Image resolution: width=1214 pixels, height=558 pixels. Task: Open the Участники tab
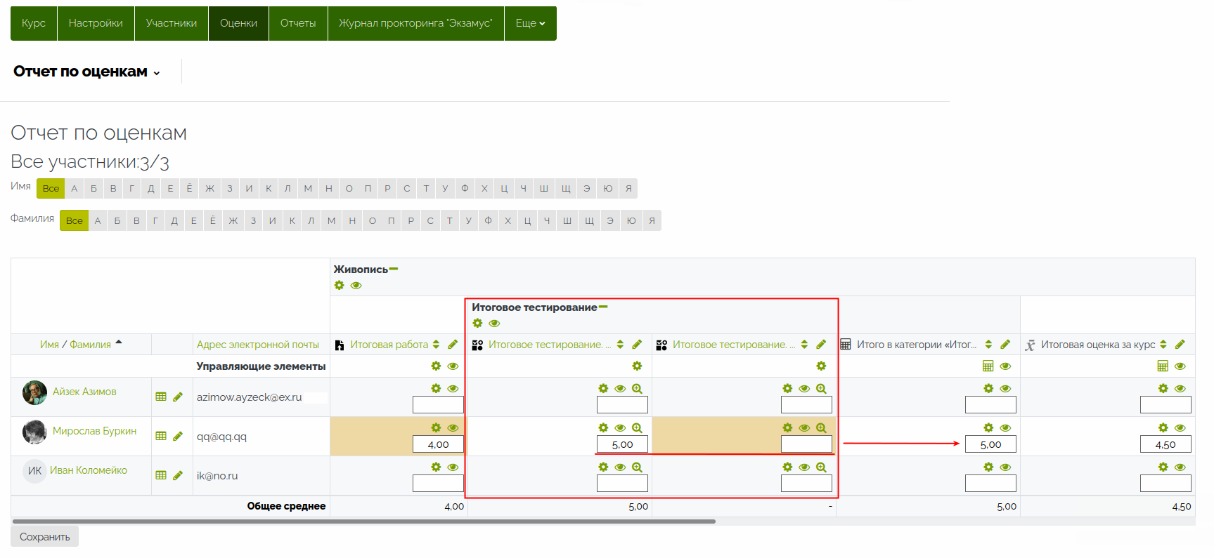[172, 23]
